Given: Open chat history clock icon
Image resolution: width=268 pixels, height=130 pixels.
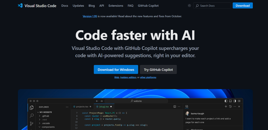Looking at the screenshot, I should 230,107.
